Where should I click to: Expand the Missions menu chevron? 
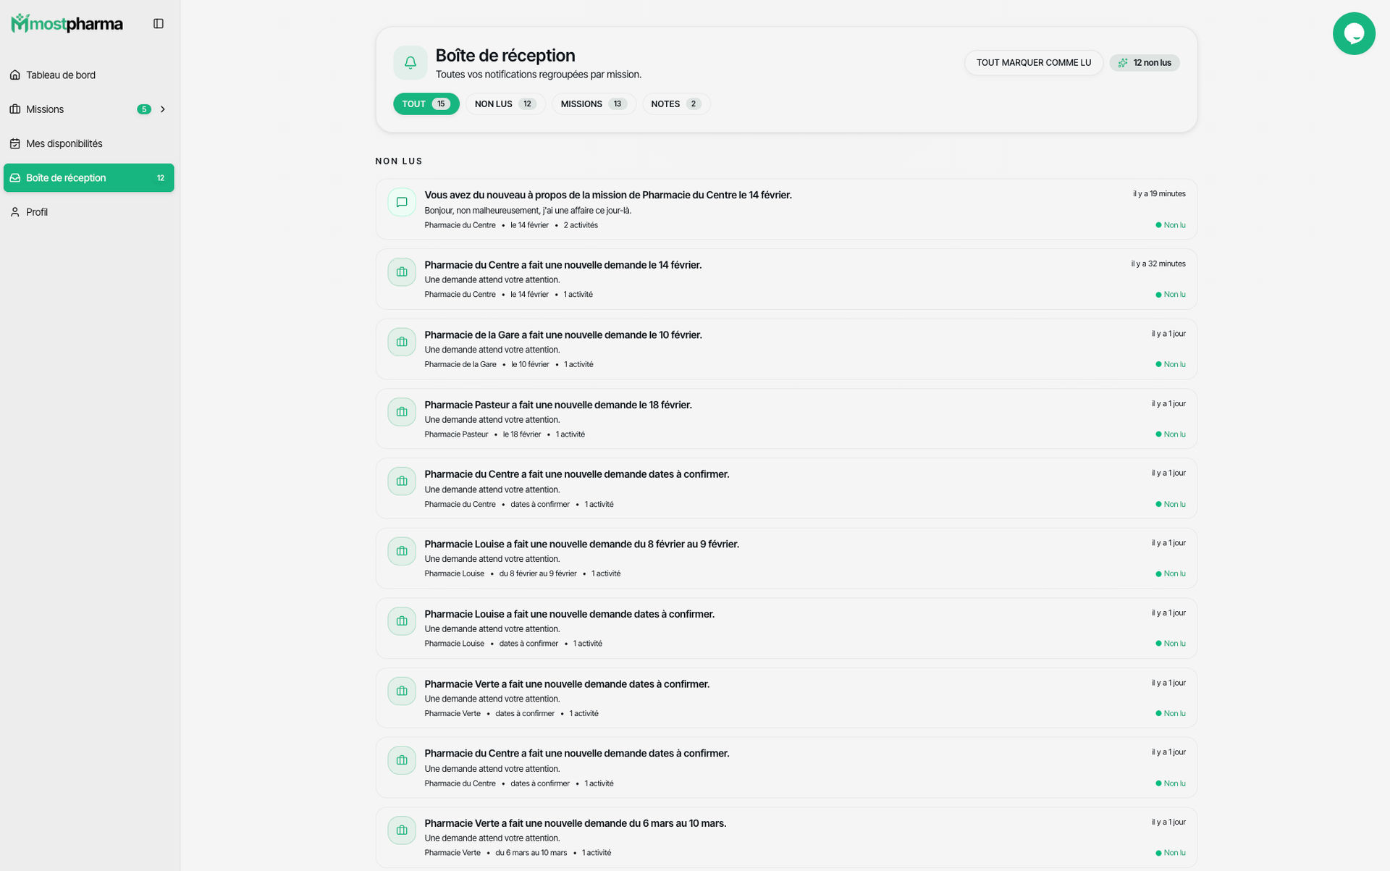click(x=163, y=109)
